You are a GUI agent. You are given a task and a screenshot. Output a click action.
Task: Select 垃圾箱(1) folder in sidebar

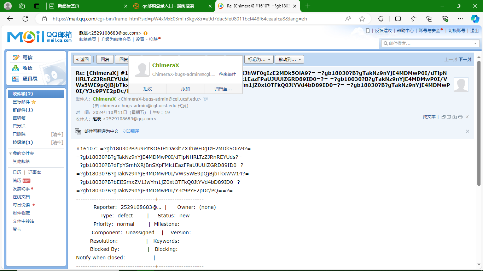[23, 143]
